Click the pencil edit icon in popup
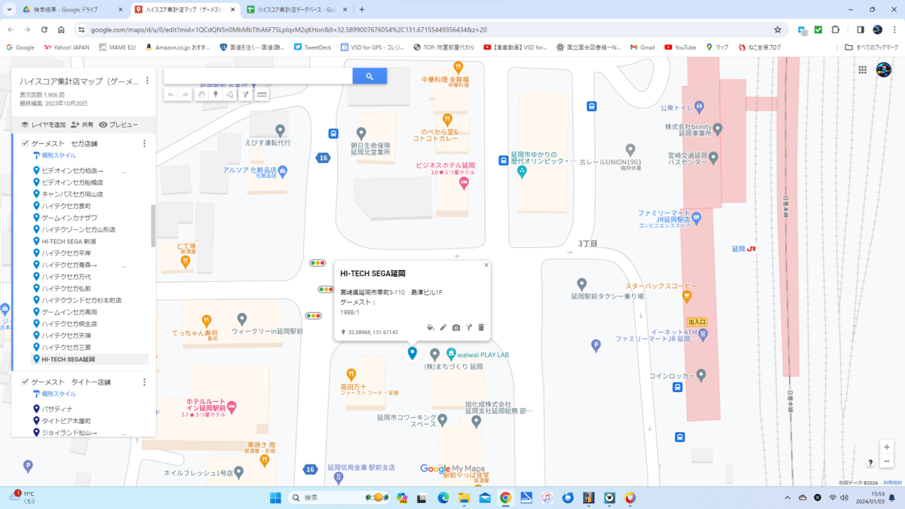Image resolution: width=905 pixels, height=509 pixels. pyautogui.click(x=443, y=328)
